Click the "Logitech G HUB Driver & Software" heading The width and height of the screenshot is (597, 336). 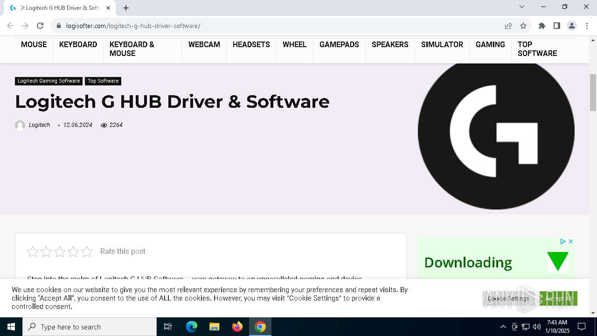click(172, 102)
